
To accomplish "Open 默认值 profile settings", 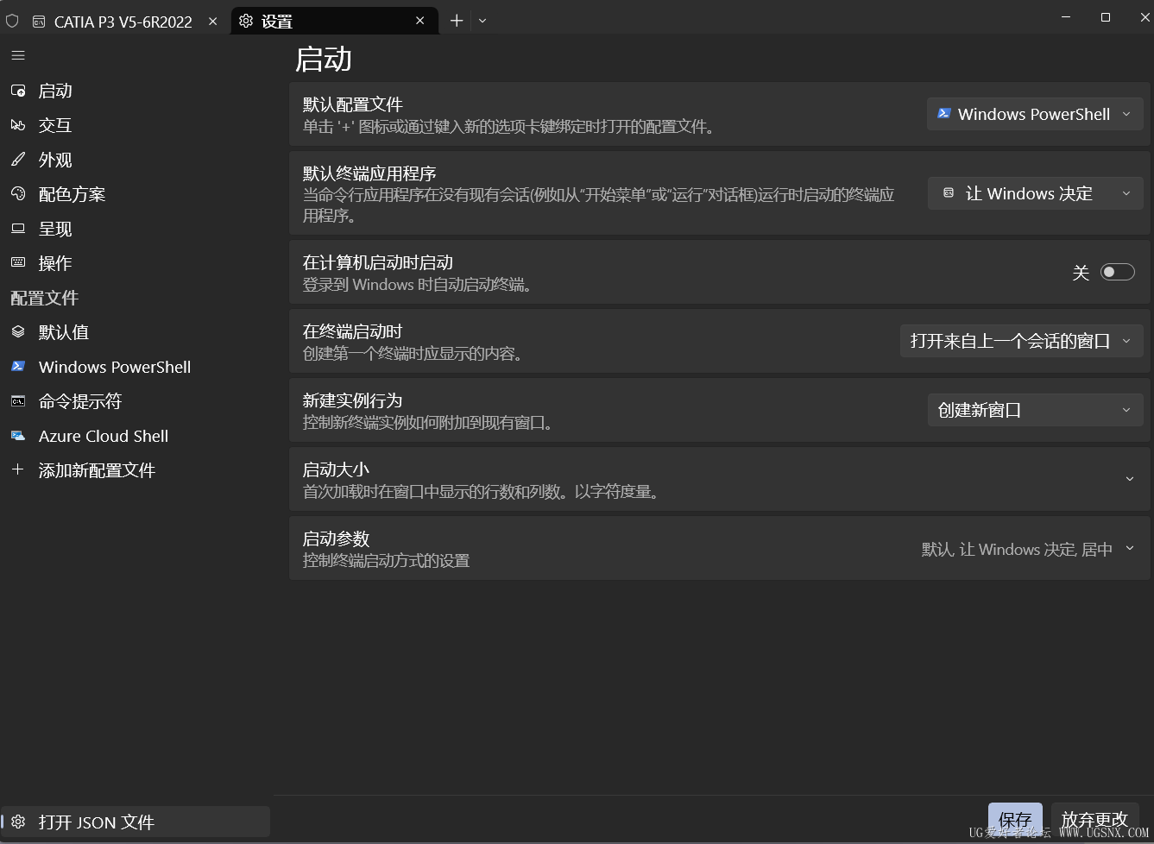I will 64,332.
